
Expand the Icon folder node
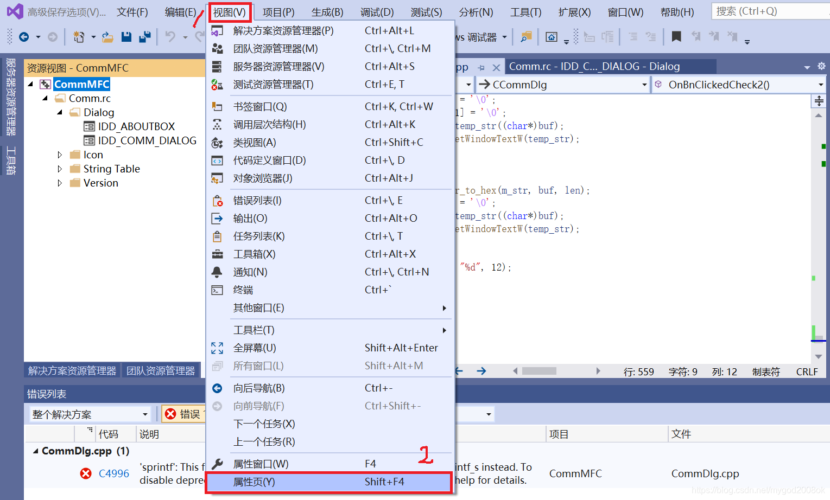click(x=60, y=155)
